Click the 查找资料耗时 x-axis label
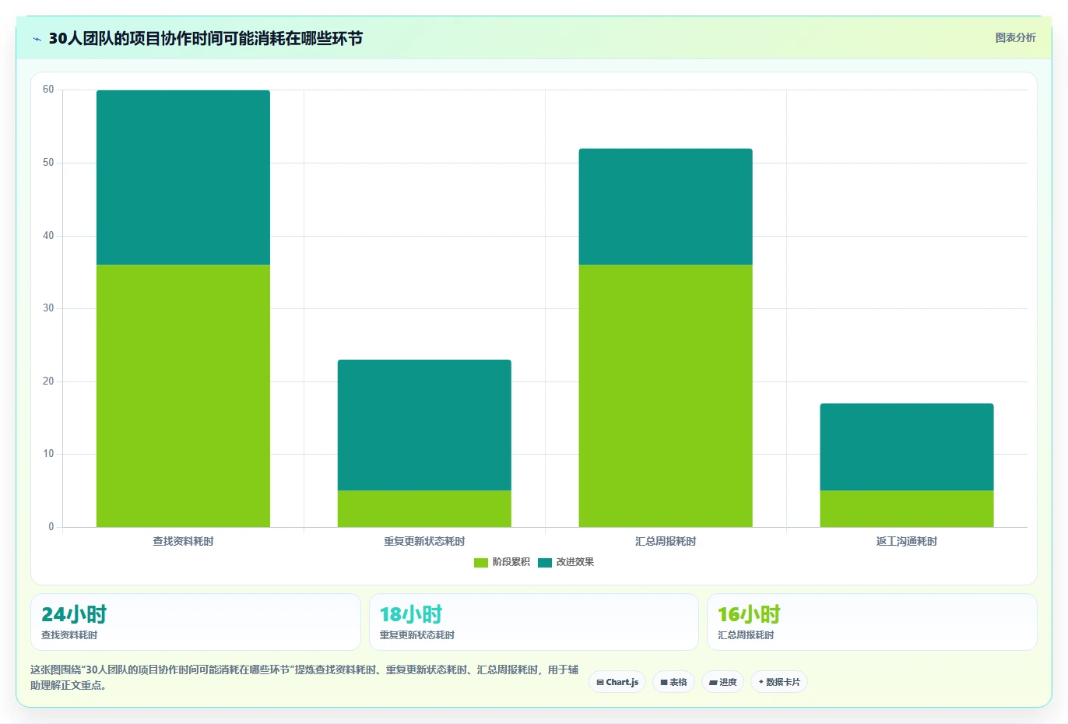The width and height of the screenshot is (1068, 724). coord(183,541)
